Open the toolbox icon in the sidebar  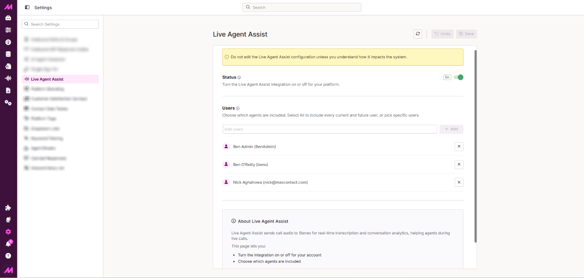pos(8,18)
